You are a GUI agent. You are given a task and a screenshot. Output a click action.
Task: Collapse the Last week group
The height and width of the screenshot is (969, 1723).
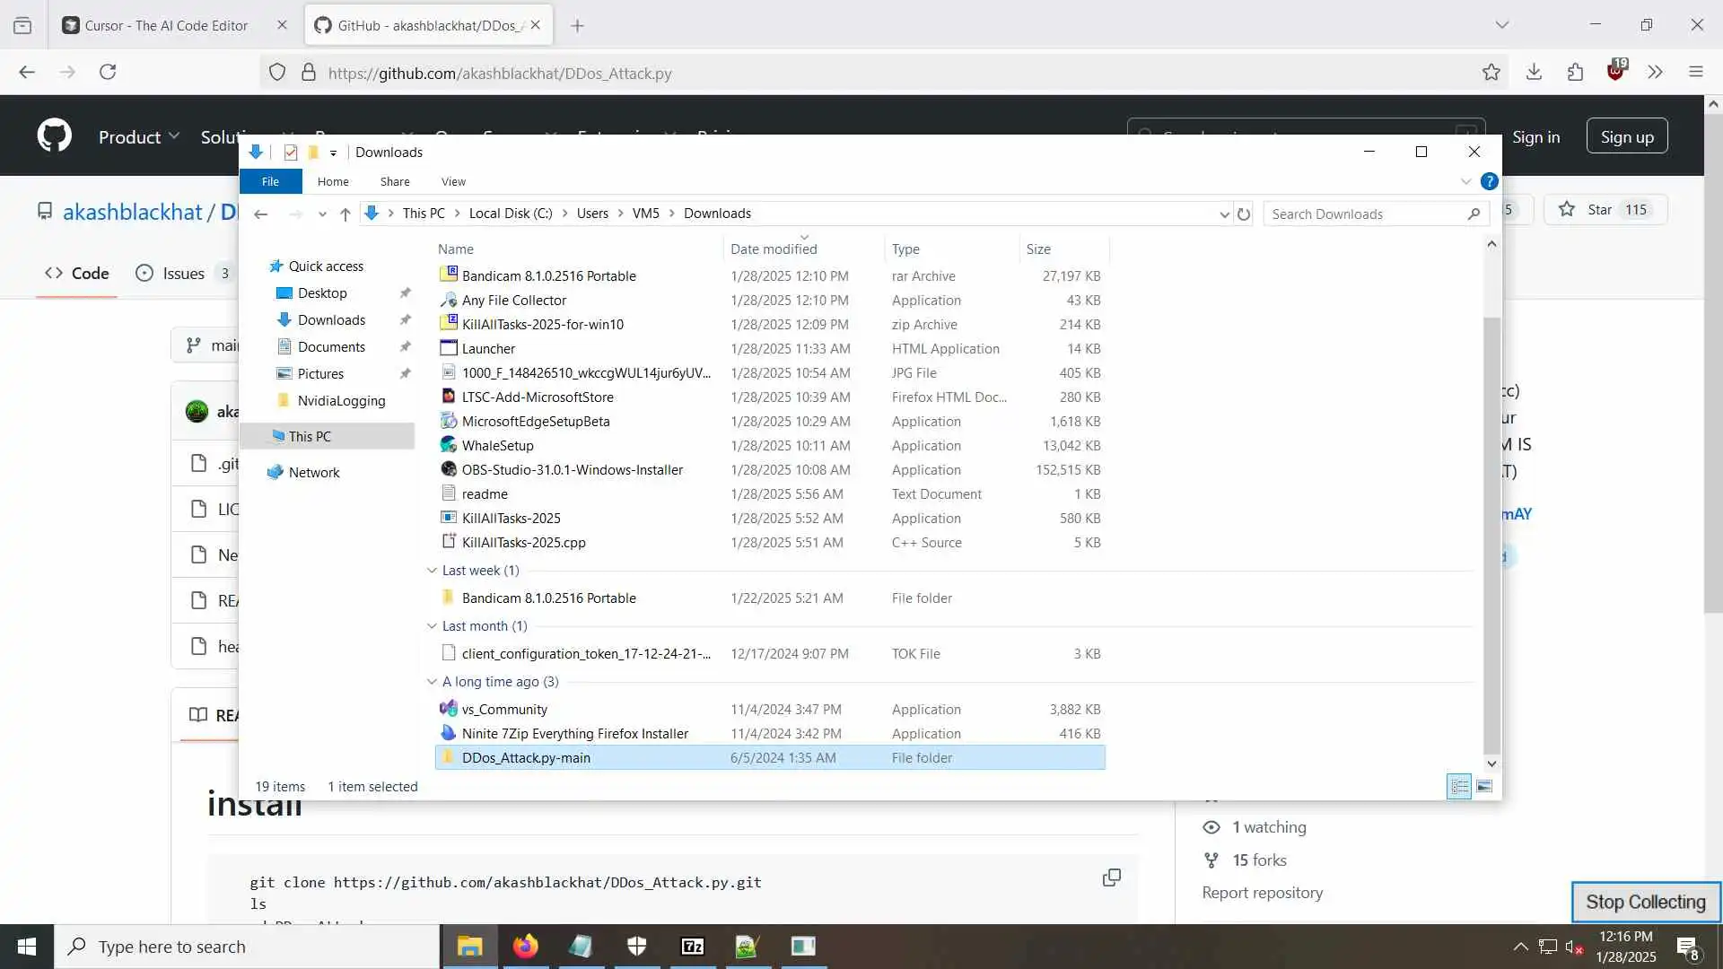click(432, 571)
